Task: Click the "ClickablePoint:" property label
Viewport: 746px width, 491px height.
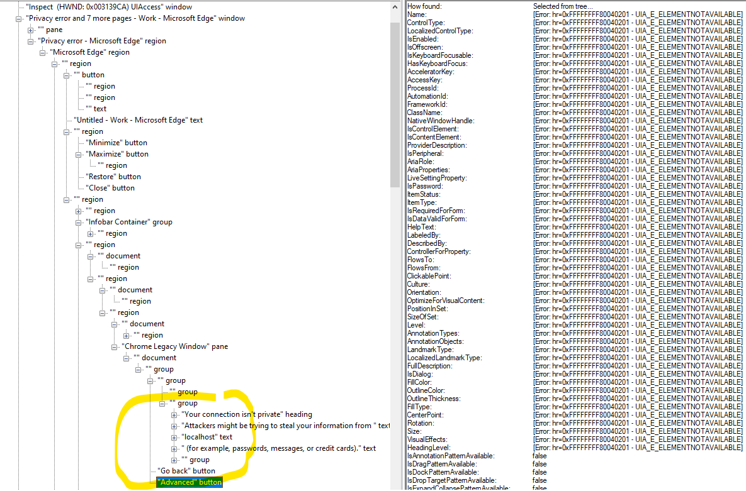Action: click(429, 276)
